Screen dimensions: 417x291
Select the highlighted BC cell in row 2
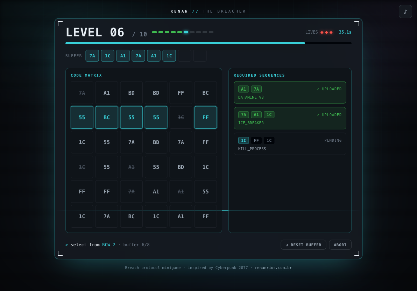(x=107, y=117)
